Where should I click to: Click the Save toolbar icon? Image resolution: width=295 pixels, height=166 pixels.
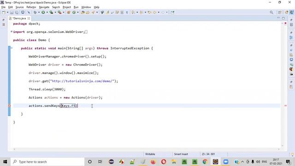click(x=12, y=12)
